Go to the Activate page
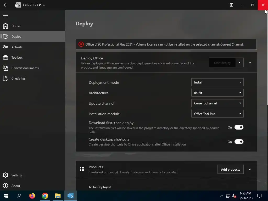The width and height of the screenshot is (268, 201). pyautogui.click(x=32, y=47)
